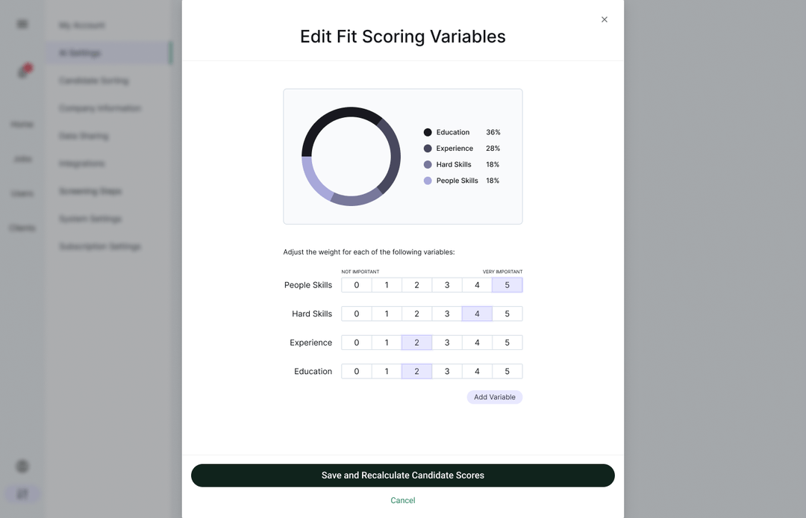Set People Skills weight to 0
Viewport: 806px width, 518px height.
(357, 285)
